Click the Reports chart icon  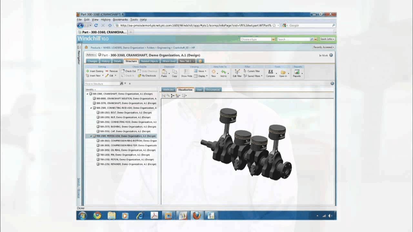(x=297, y=72)
